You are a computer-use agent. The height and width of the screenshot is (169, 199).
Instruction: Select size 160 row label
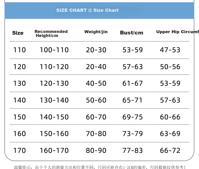click(x=20, y=134)
